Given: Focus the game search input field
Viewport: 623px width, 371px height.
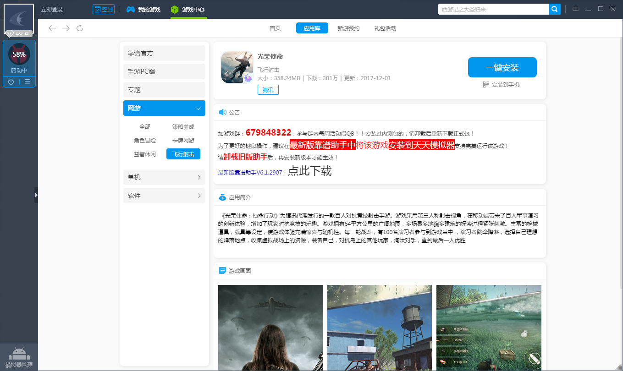Looking at the screenshot, I should coord(493,9).
